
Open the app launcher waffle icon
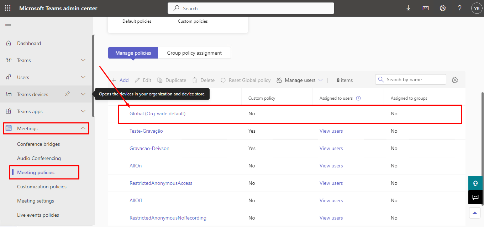8,8
